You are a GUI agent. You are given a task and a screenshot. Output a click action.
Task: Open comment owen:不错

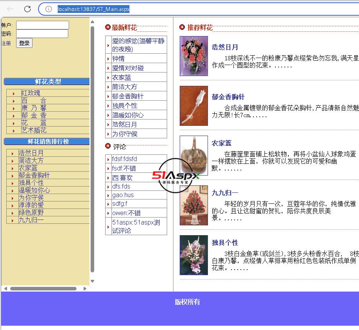point(126,213)
